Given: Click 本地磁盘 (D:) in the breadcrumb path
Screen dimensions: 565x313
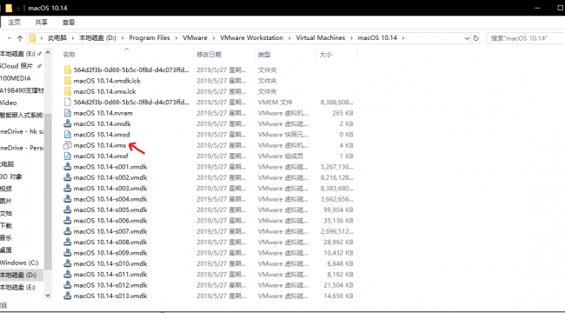Looking at the screenshot, I should tap(97, 38).
